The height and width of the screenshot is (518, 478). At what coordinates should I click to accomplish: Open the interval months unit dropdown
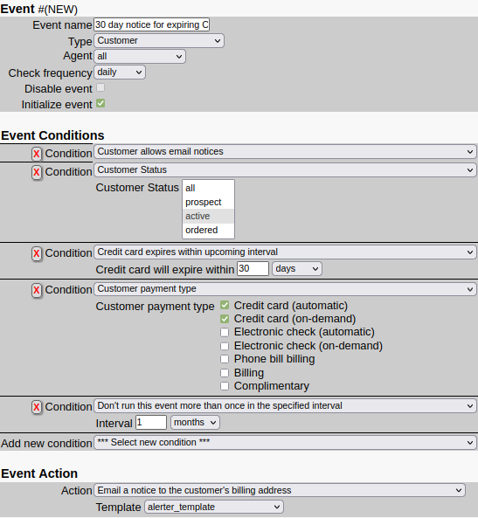195,423
